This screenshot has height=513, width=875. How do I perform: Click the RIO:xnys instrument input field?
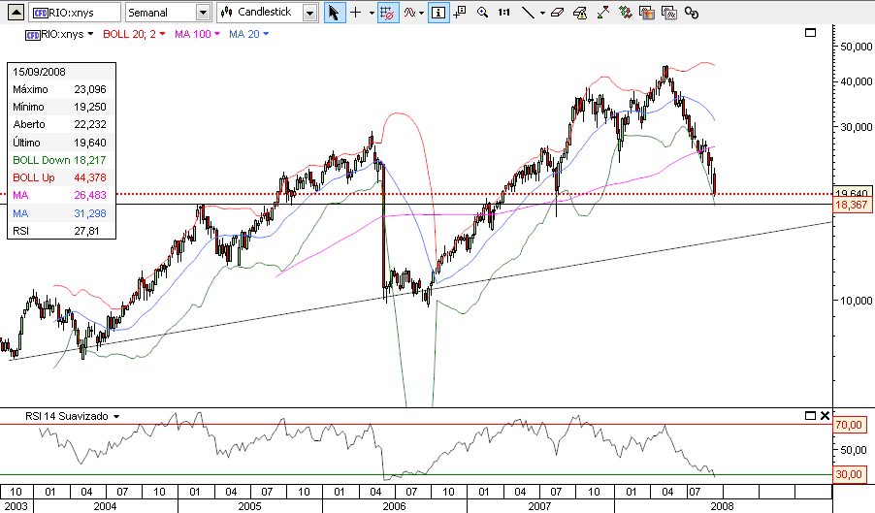pyautogui.click(x=75, y=13)
